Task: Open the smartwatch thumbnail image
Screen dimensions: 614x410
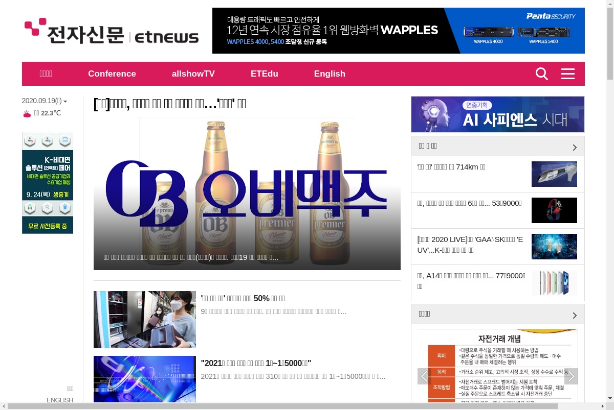Action: [554, 210]
